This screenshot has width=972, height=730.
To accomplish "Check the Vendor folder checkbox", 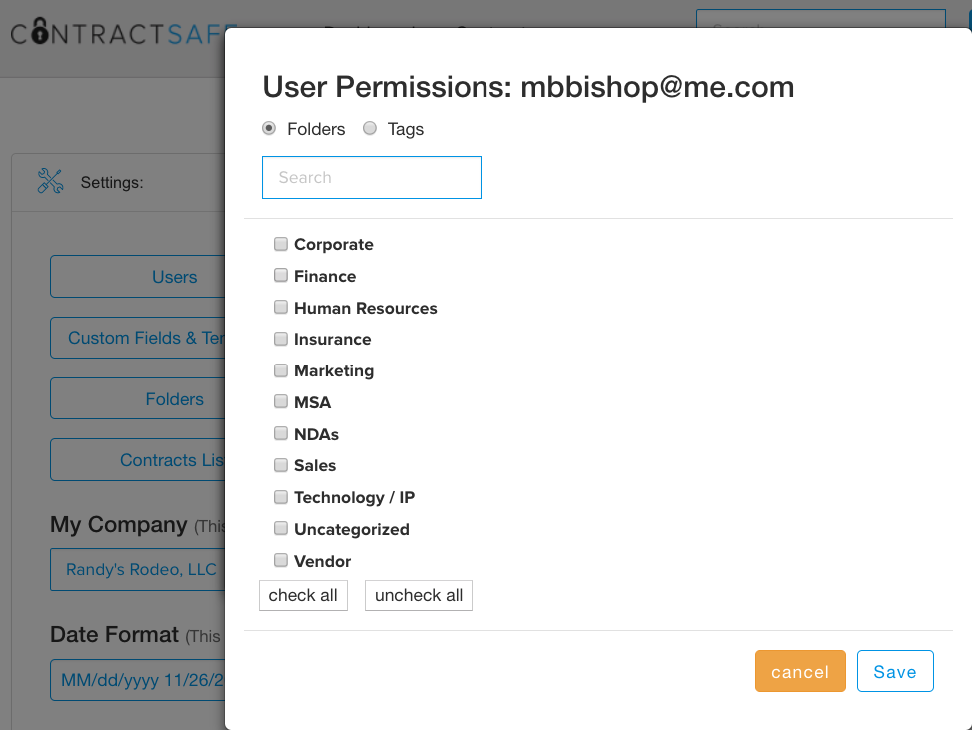I will (x=281, y=561).
